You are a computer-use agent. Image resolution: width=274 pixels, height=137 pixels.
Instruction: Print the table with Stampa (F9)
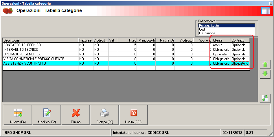coord(105,115)
